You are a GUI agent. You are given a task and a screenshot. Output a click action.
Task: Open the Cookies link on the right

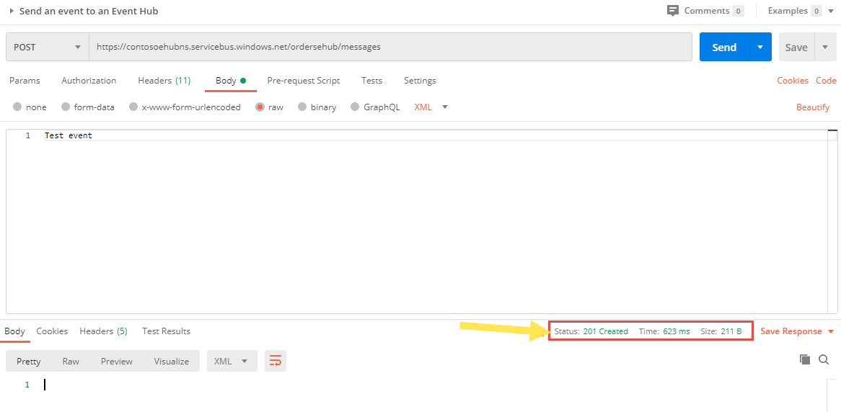[x=793, y=81]
